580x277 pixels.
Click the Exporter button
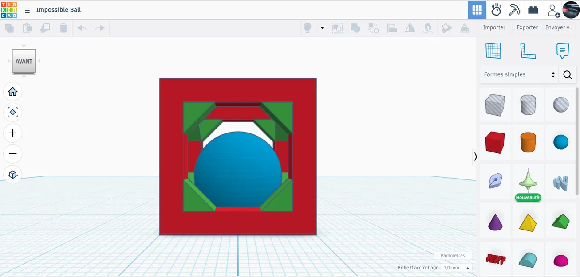(x=526, y=27)
